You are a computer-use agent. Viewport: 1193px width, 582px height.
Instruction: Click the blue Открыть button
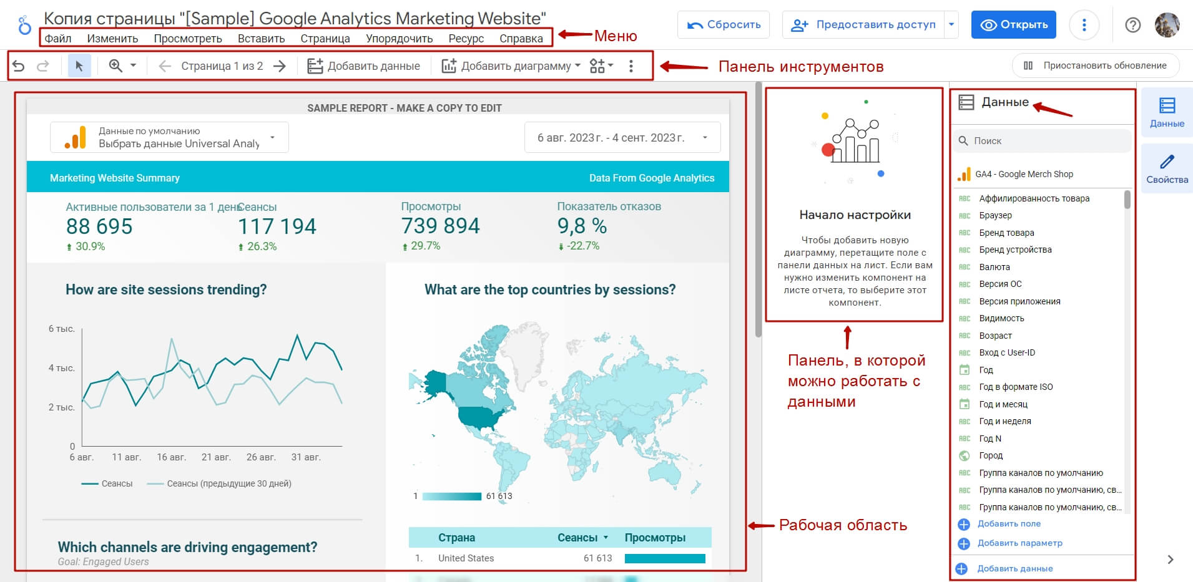(x=1014, y=25)
